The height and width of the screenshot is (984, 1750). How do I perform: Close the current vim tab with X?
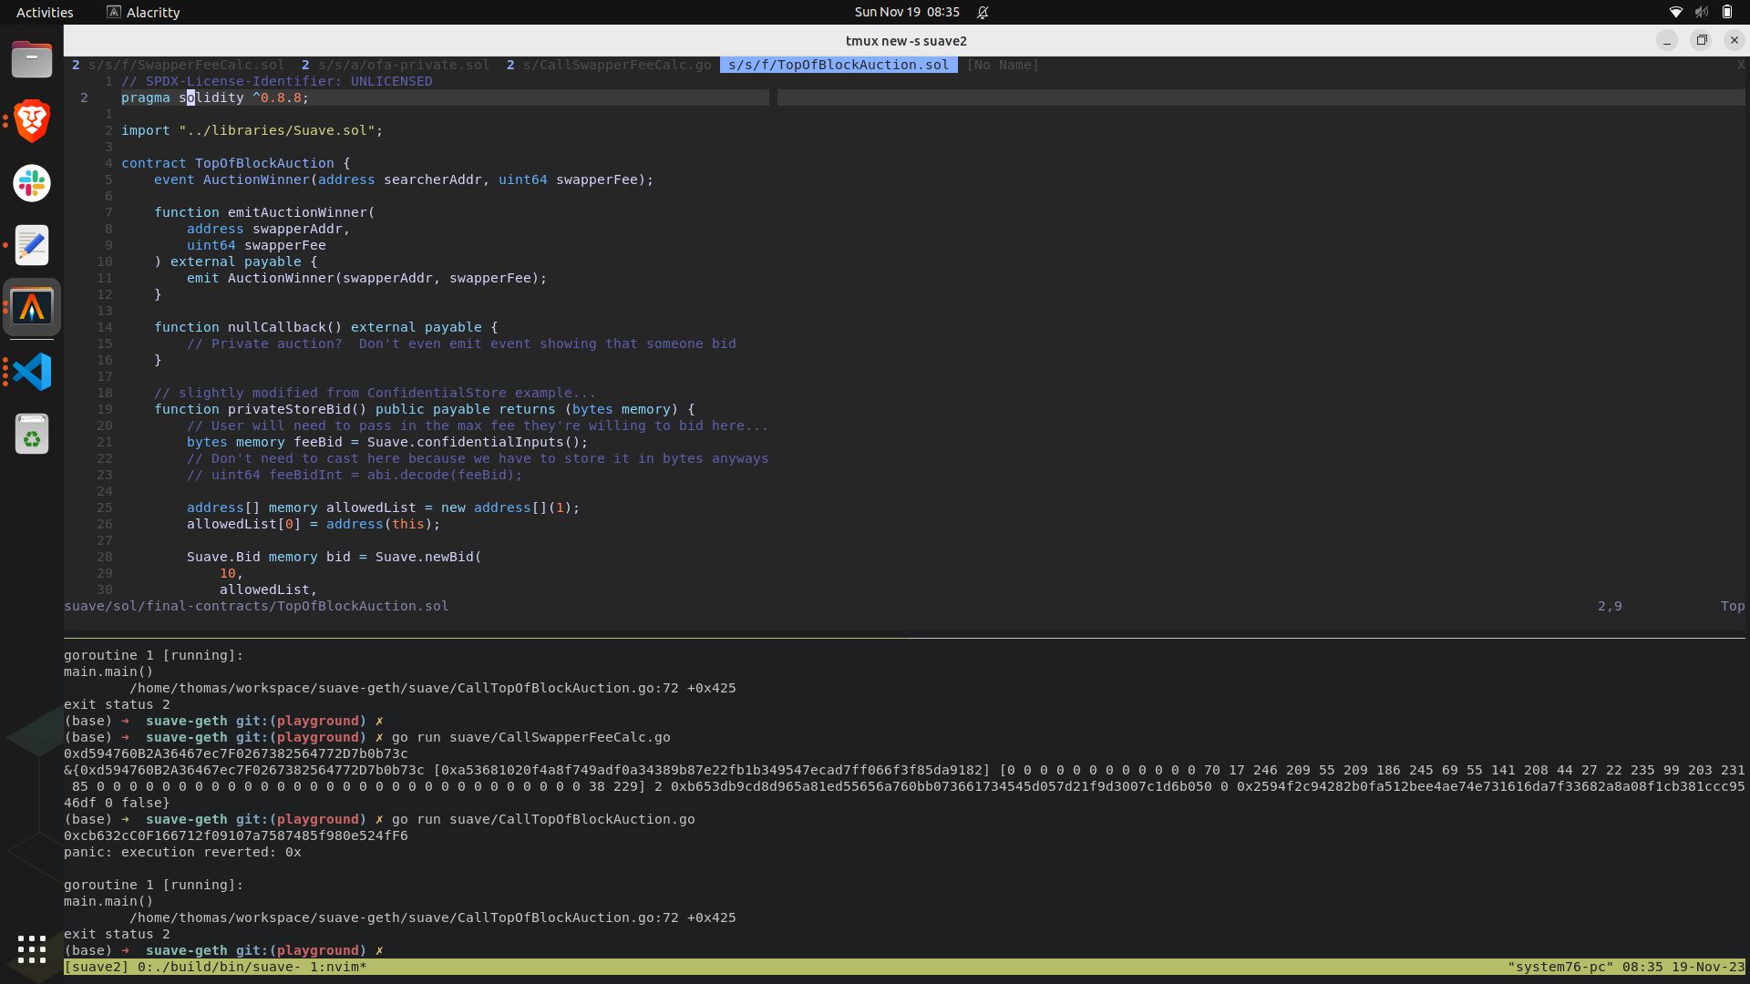(x=1740, y=65)
